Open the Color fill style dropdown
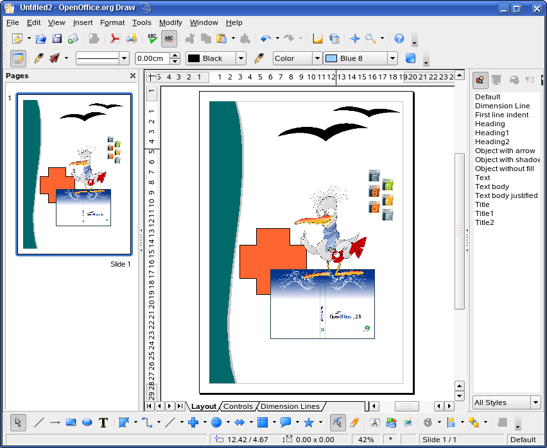The height and width of the screenshot is (448, 547). tap(317, 58)
